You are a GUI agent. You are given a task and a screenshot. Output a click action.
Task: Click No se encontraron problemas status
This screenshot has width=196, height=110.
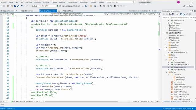click(x=23, y=101)
